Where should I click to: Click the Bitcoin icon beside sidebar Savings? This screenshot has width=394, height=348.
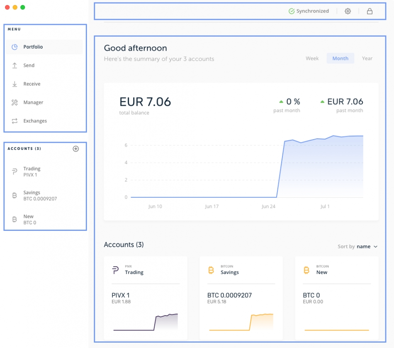(15, 196)
